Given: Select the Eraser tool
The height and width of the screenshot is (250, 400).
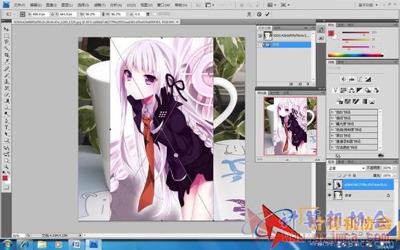Looking at the screenshot, I should pyautogui.click(x=6, y=95).
